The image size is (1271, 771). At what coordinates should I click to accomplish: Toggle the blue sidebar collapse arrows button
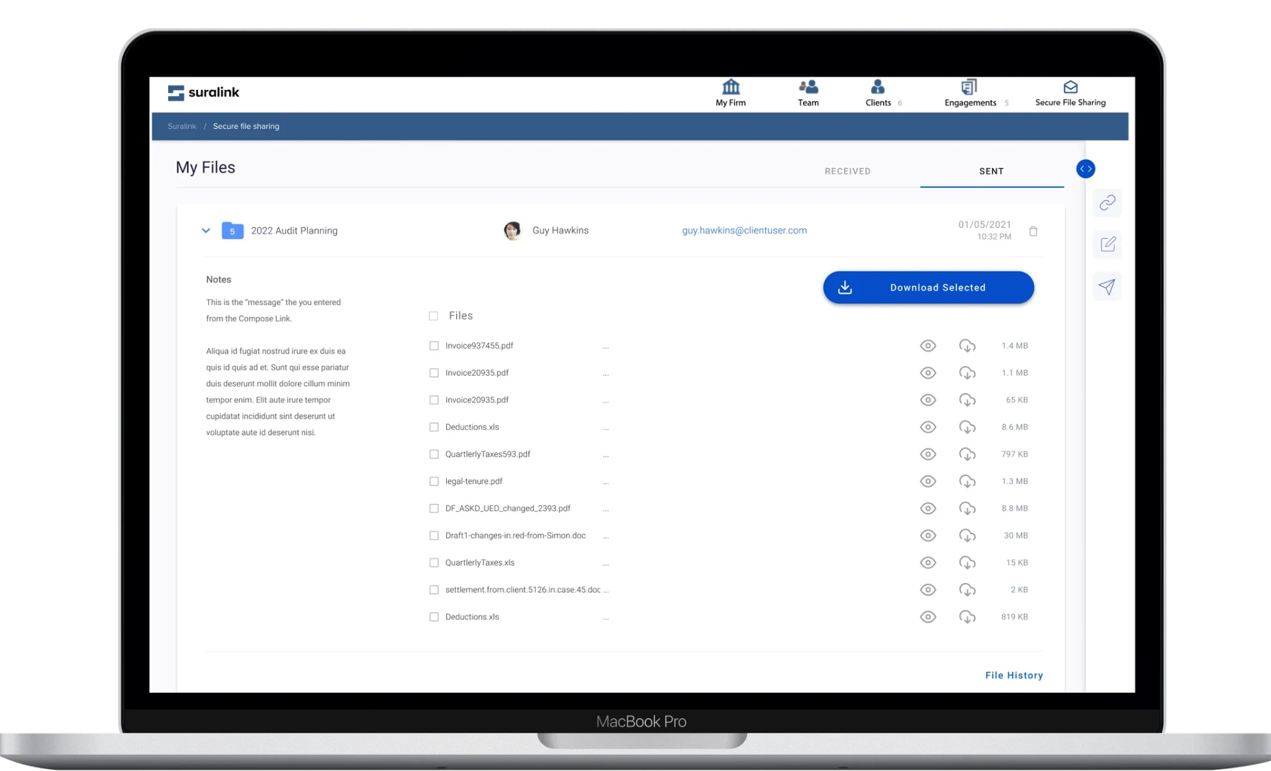(1086, 169)
